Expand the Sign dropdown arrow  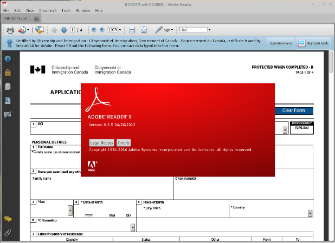172,30
